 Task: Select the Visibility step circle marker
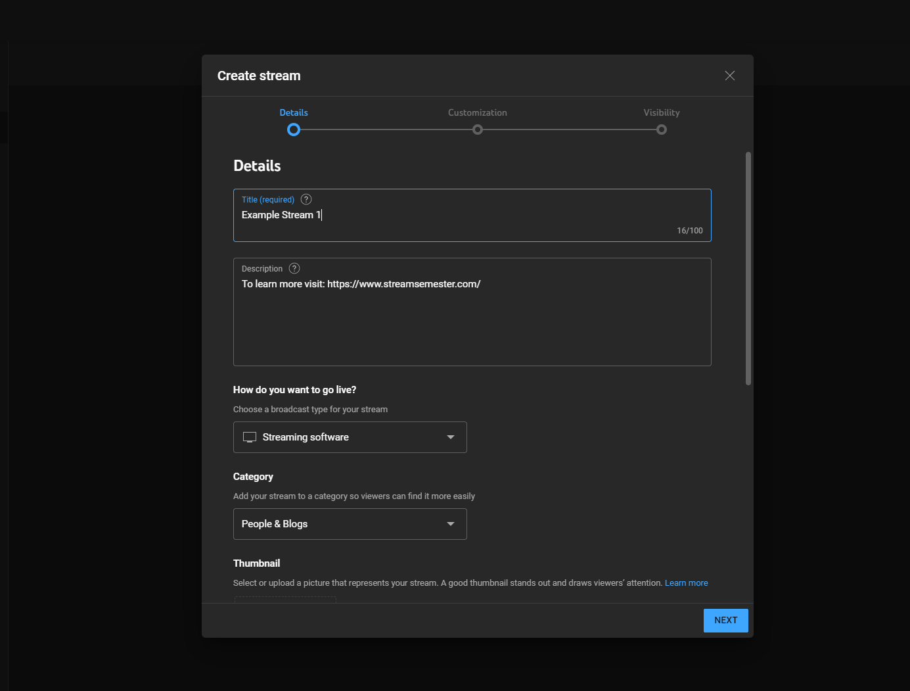click(662, 130)
